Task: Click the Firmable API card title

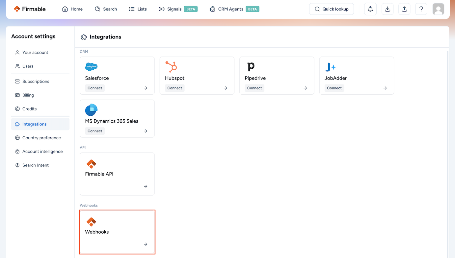Action: [99, 174]
